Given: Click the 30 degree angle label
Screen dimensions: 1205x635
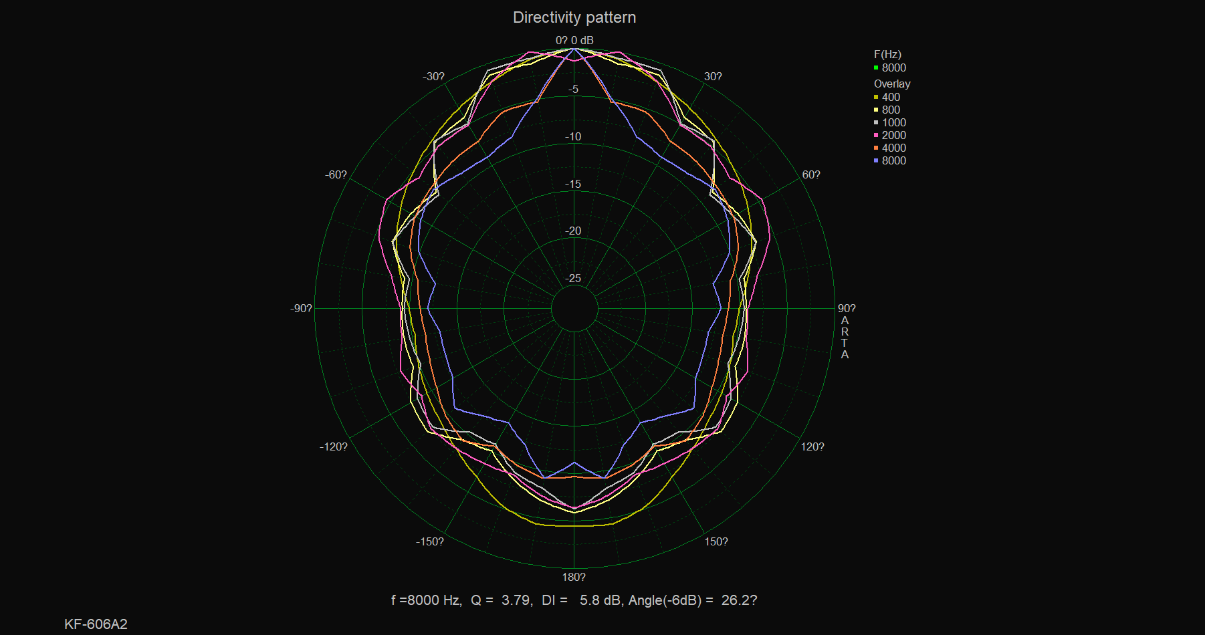Looking at the screenshot, I should click(x=713, y=76).
